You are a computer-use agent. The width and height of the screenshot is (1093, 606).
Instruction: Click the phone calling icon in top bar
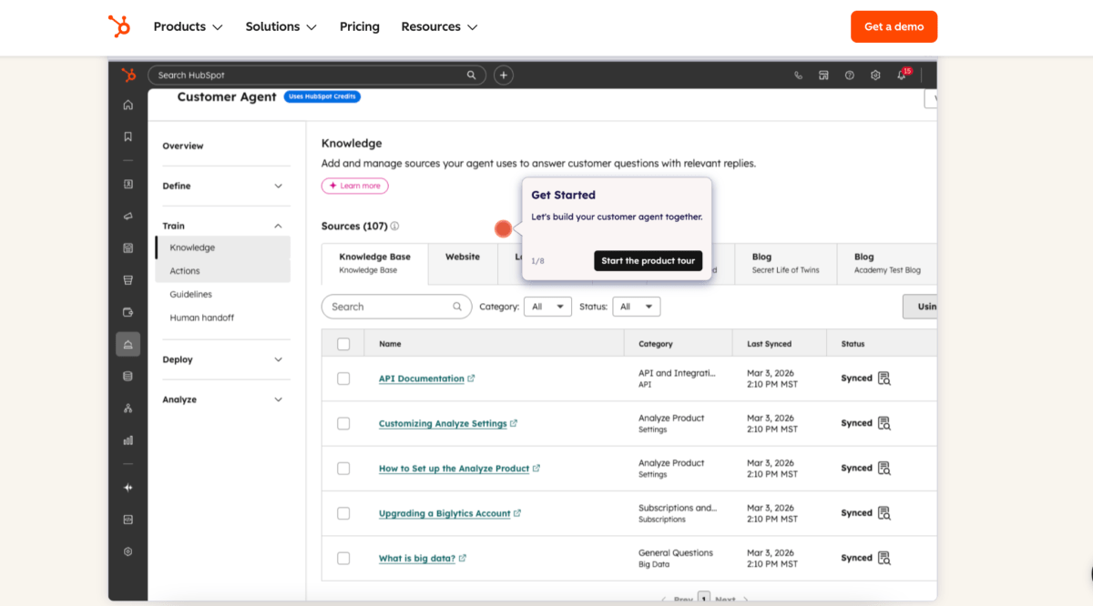click(x=799, y=76)
